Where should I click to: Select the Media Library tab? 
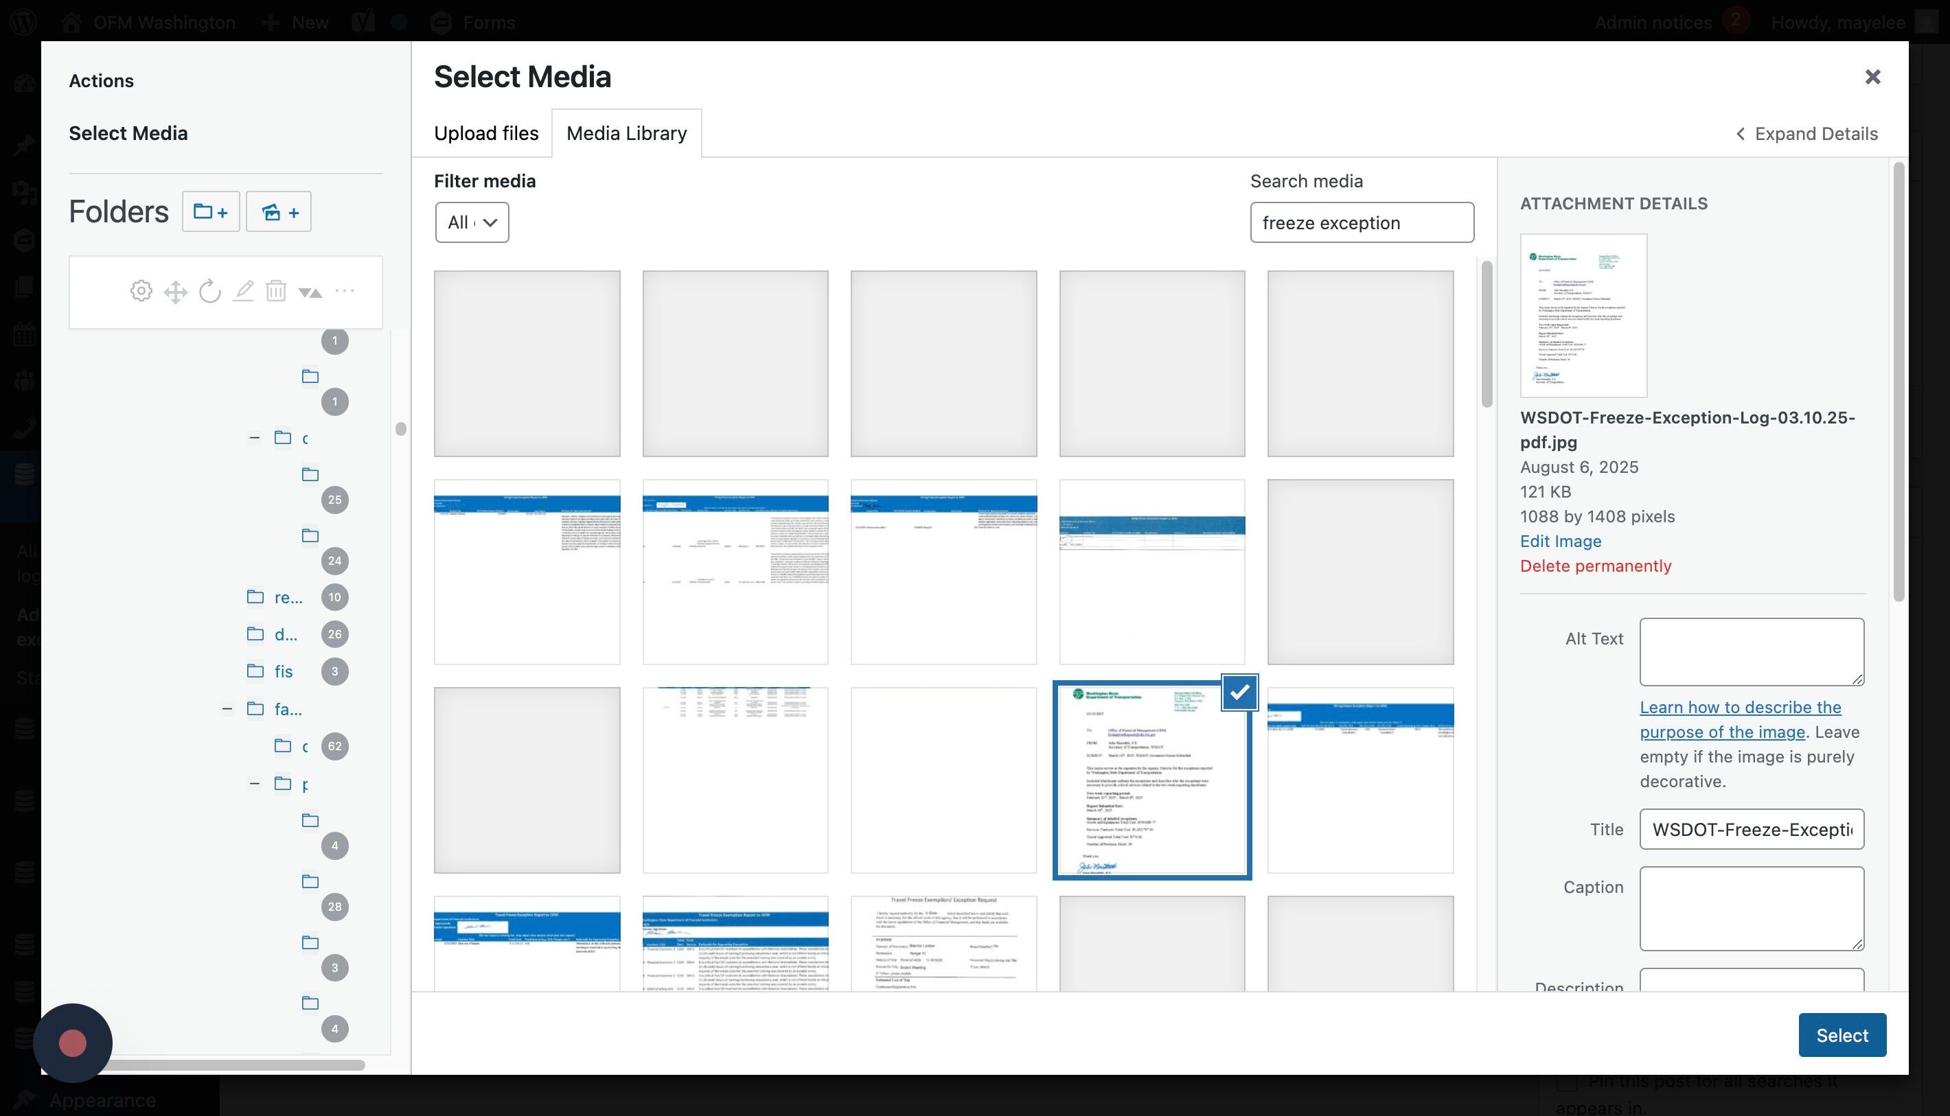(x=626, y=133)
